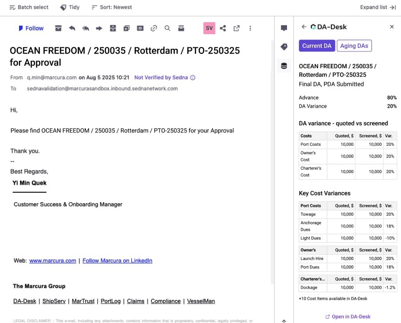Forward the email with the arrow icon
Viewport: 401px width, 323px height.
[99, 28]
